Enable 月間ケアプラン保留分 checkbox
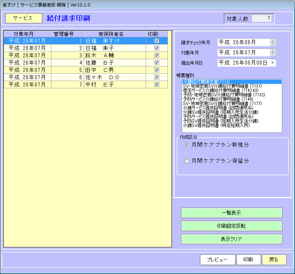The height and width of the screenshot is (274, 295). [186, 161]
